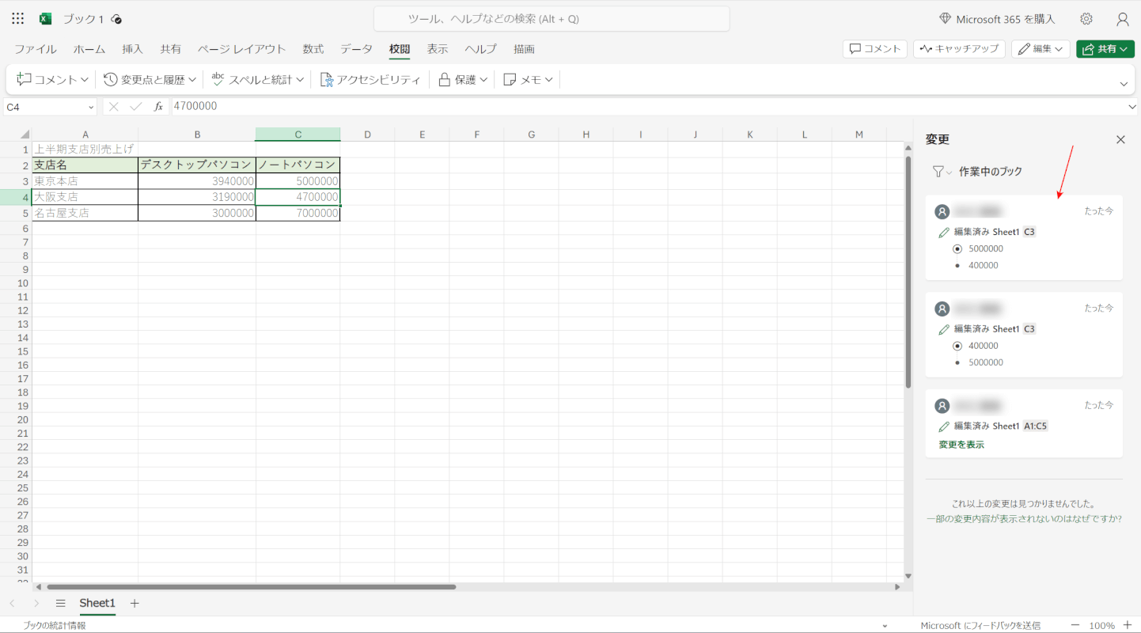Click the green 共有 button
This screenshot has height=633, width=1141.
tap(1105, 49)
